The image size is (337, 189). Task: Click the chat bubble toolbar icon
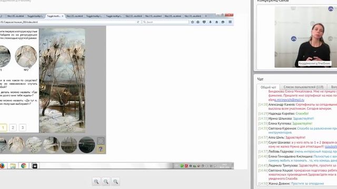tap(223, 22)
